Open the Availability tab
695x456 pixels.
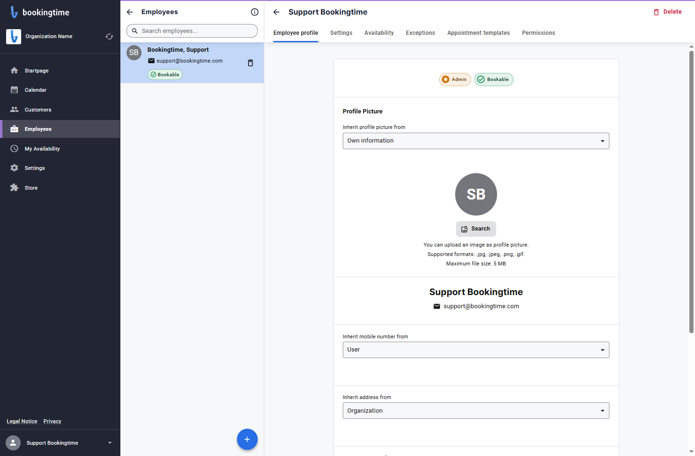coord(379,33)
